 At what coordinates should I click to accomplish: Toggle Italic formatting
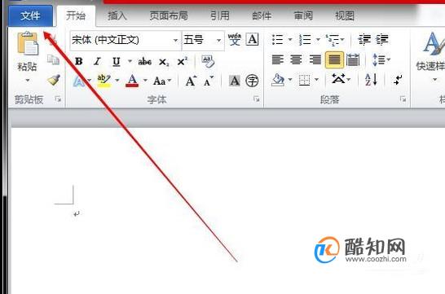click(97, 61)
